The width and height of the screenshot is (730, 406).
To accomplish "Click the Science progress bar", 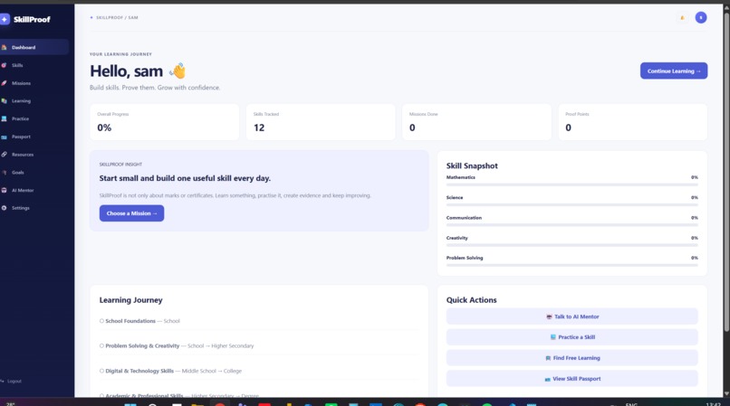I will pos(572,204).
